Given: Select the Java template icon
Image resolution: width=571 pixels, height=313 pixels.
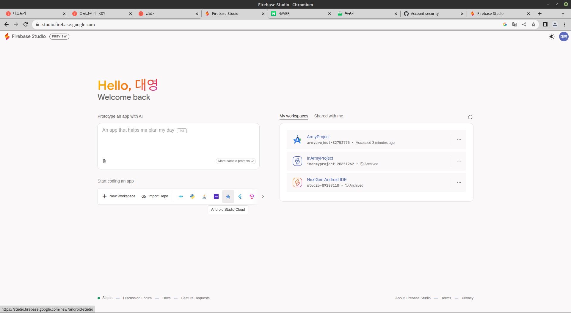Looking at the screenshot, I should [x=204, y=196].
